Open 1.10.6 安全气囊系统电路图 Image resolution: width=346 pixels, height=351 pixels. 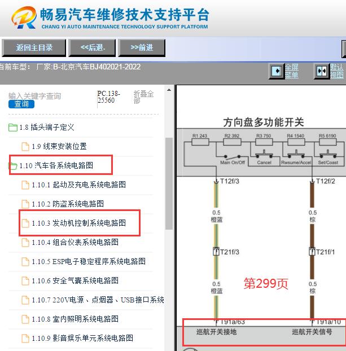point(75,280)
